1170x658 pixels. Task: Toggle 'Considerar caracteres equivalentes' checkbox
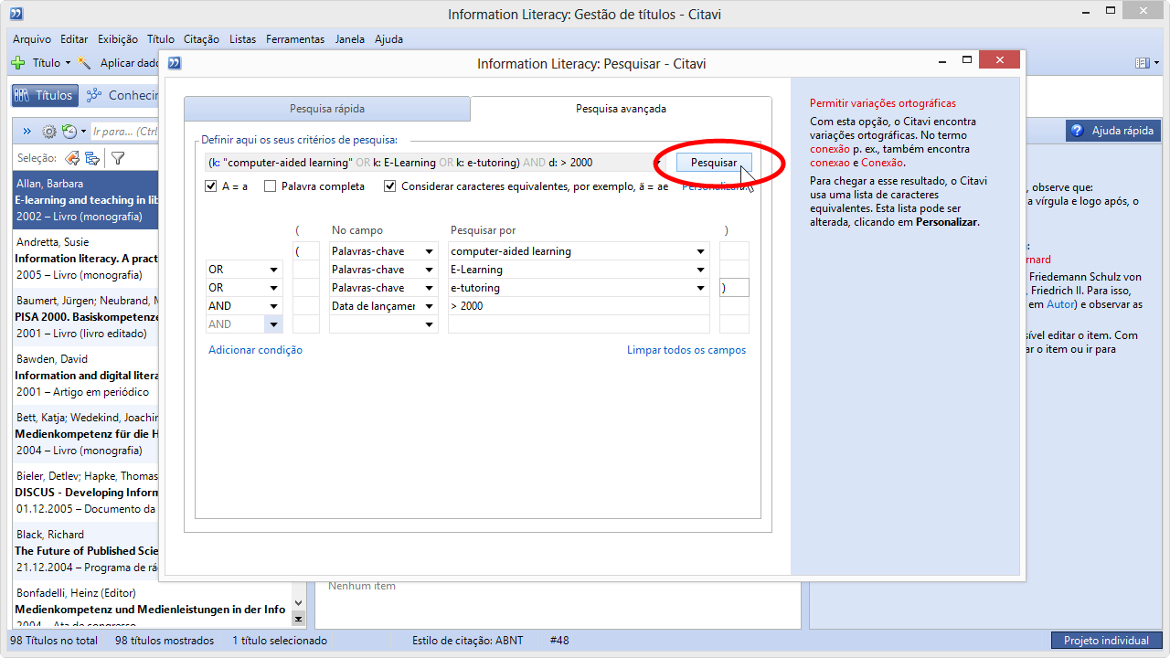tap(390, 186)
